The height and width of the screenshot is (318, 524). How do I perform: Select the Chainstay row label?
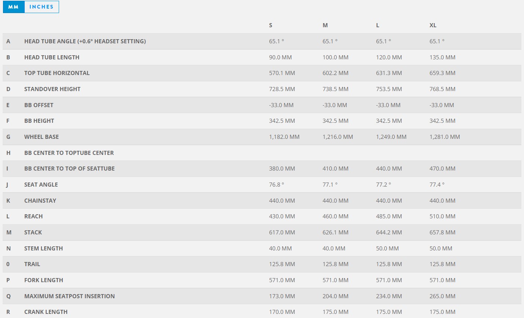(x=40, y=201)
